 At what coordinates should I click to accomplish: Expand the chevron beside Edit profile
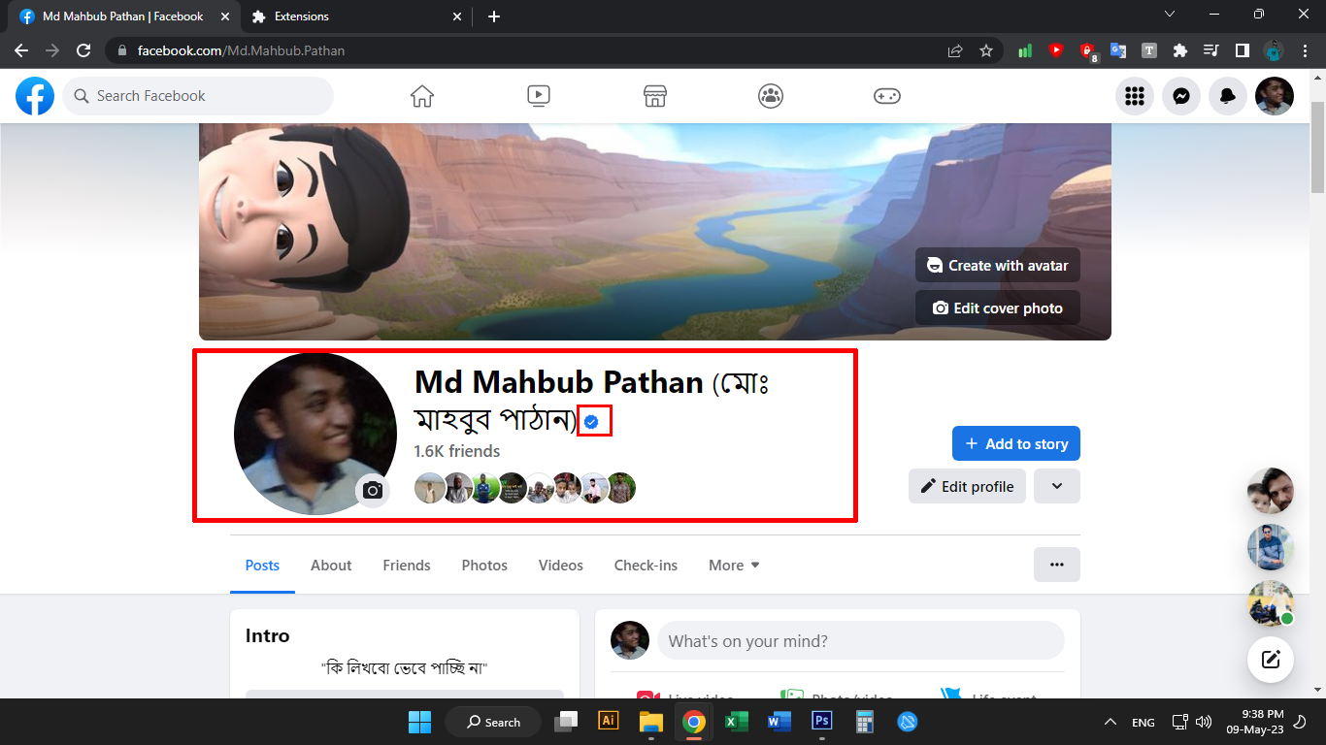pyautogui.click(x=1057, y=486)
